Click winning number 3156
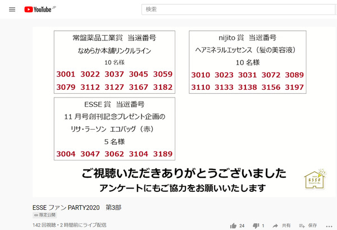 pyautogui.click(x=271, y=88)
